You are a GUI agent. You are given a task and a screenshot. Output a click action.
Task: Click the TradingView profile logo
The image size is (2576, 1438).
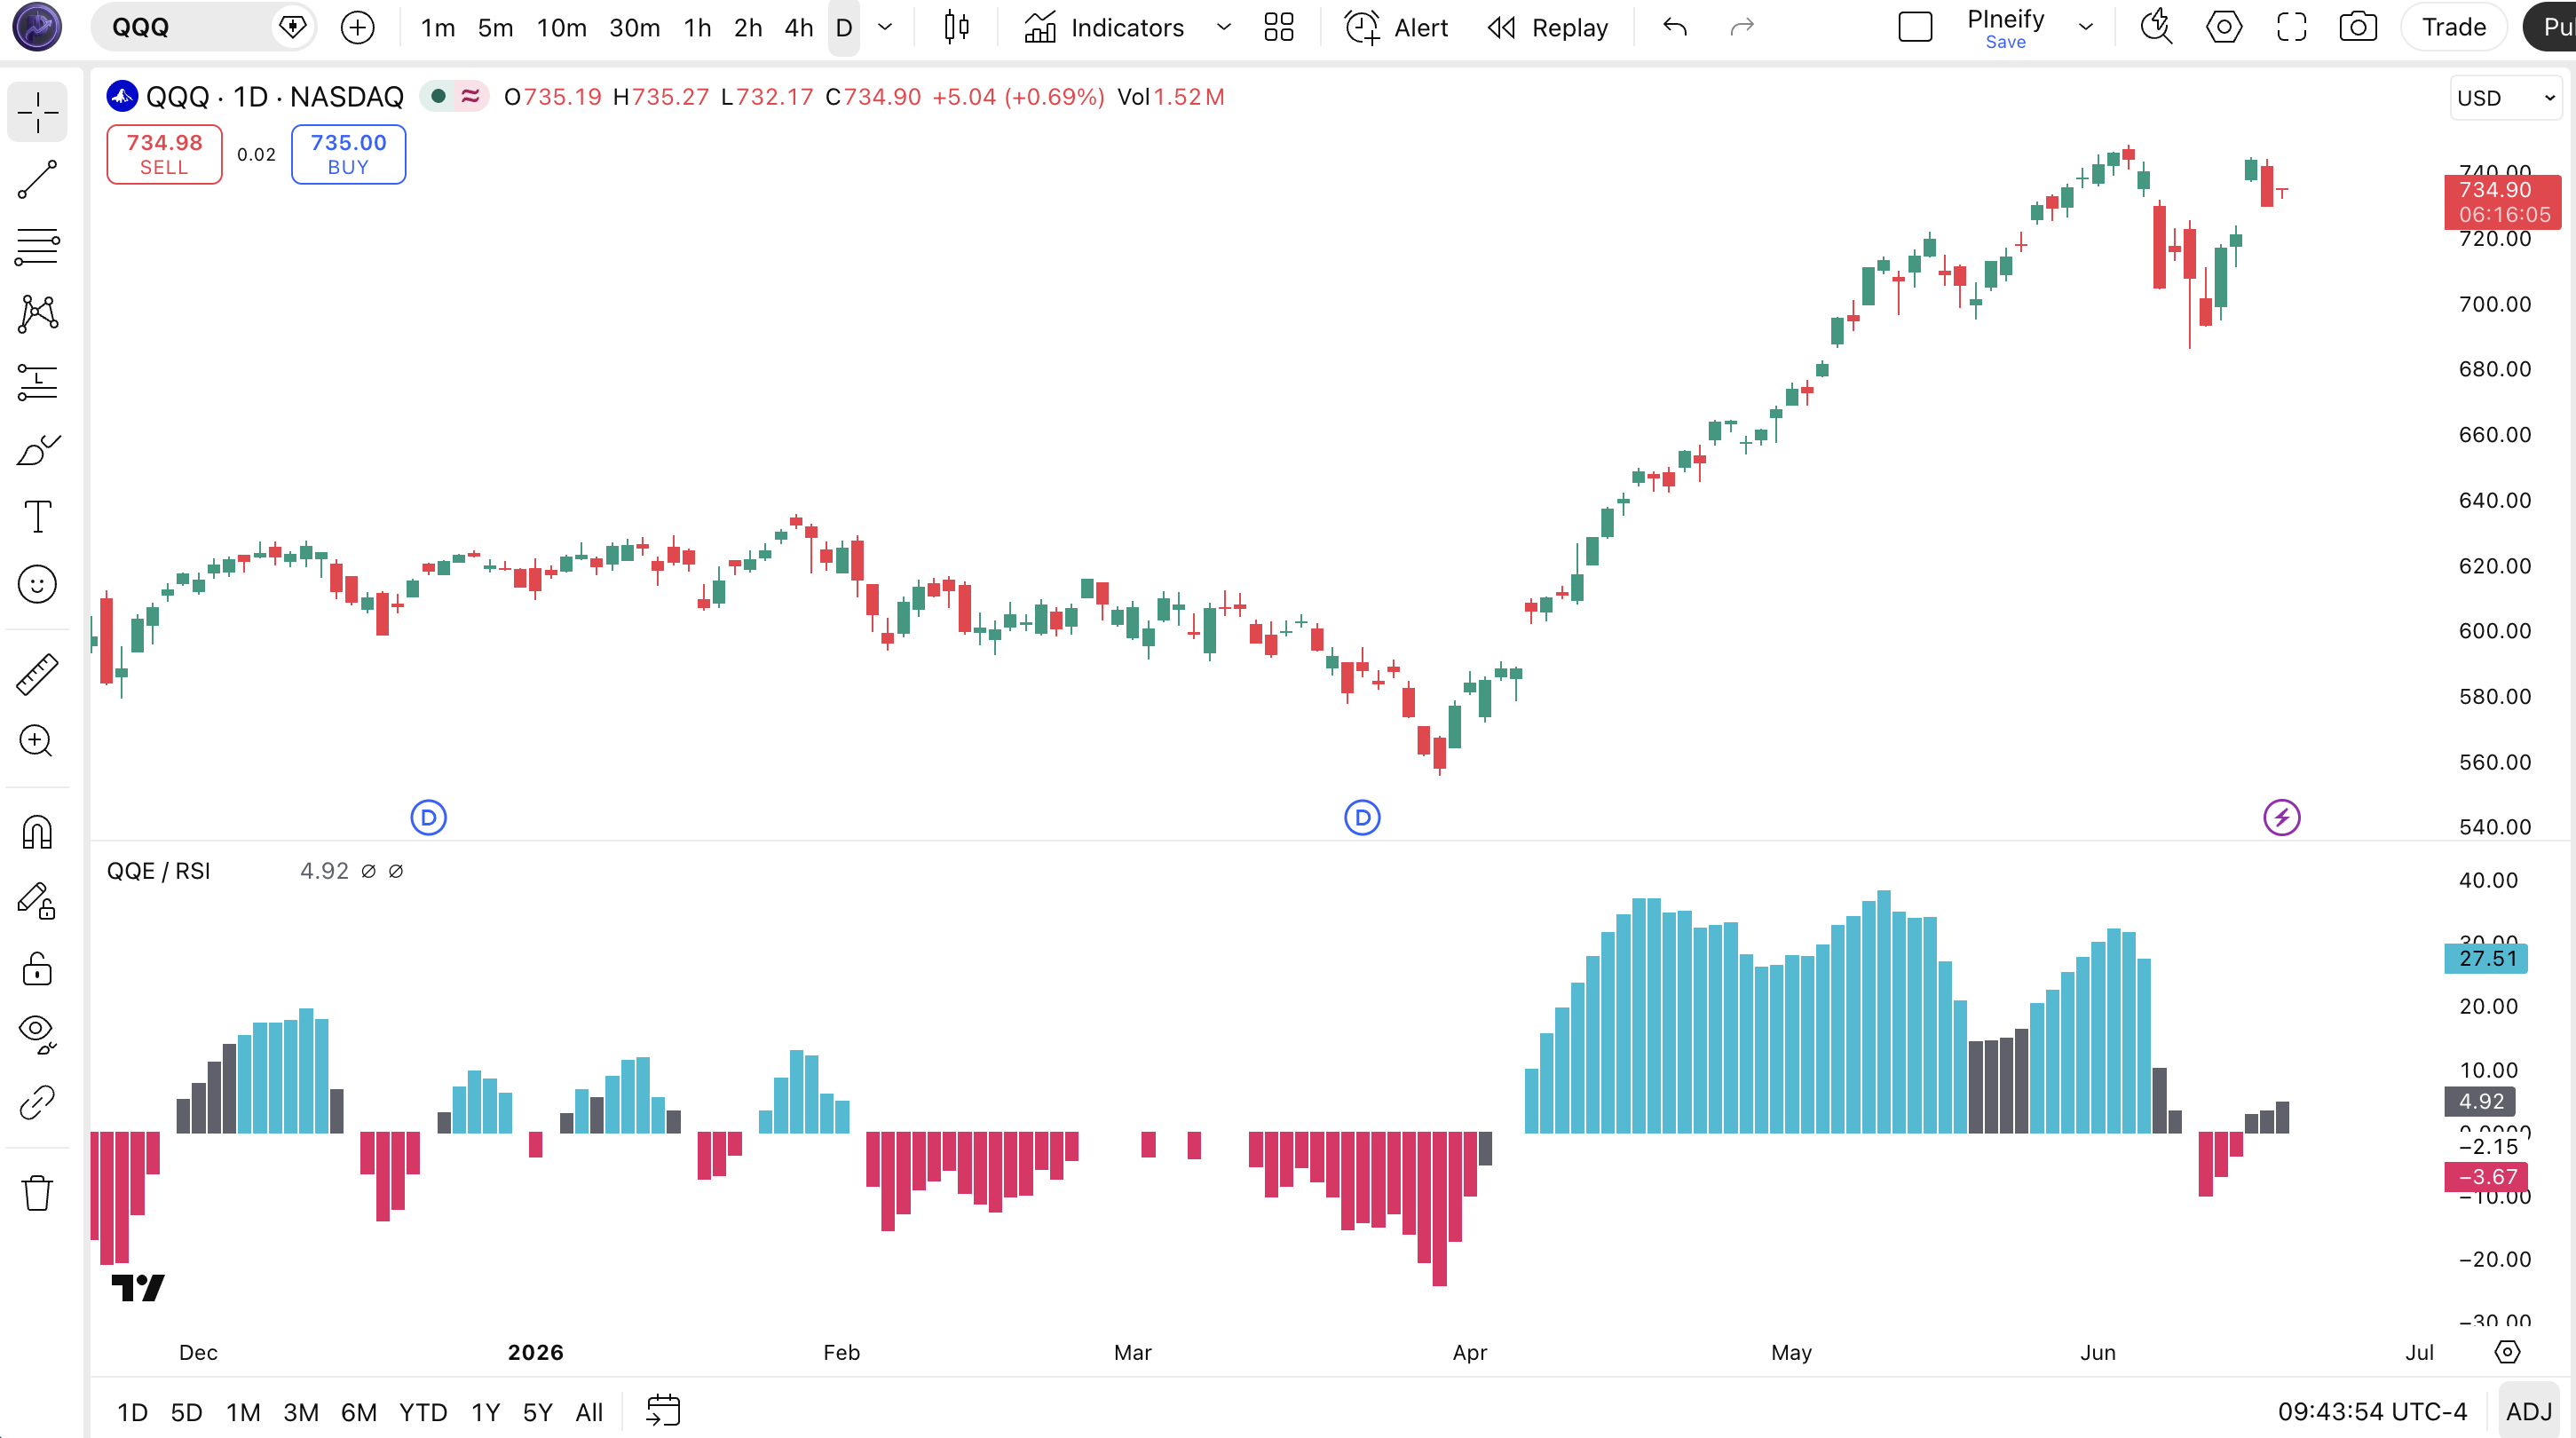click(37, 27)
